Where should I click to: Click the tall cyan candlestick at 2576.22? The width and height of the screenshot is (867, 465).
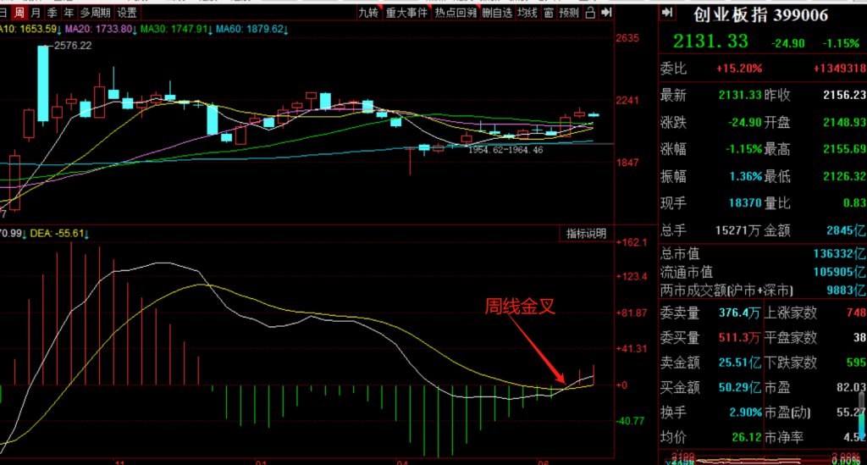(x=42, y=84)
